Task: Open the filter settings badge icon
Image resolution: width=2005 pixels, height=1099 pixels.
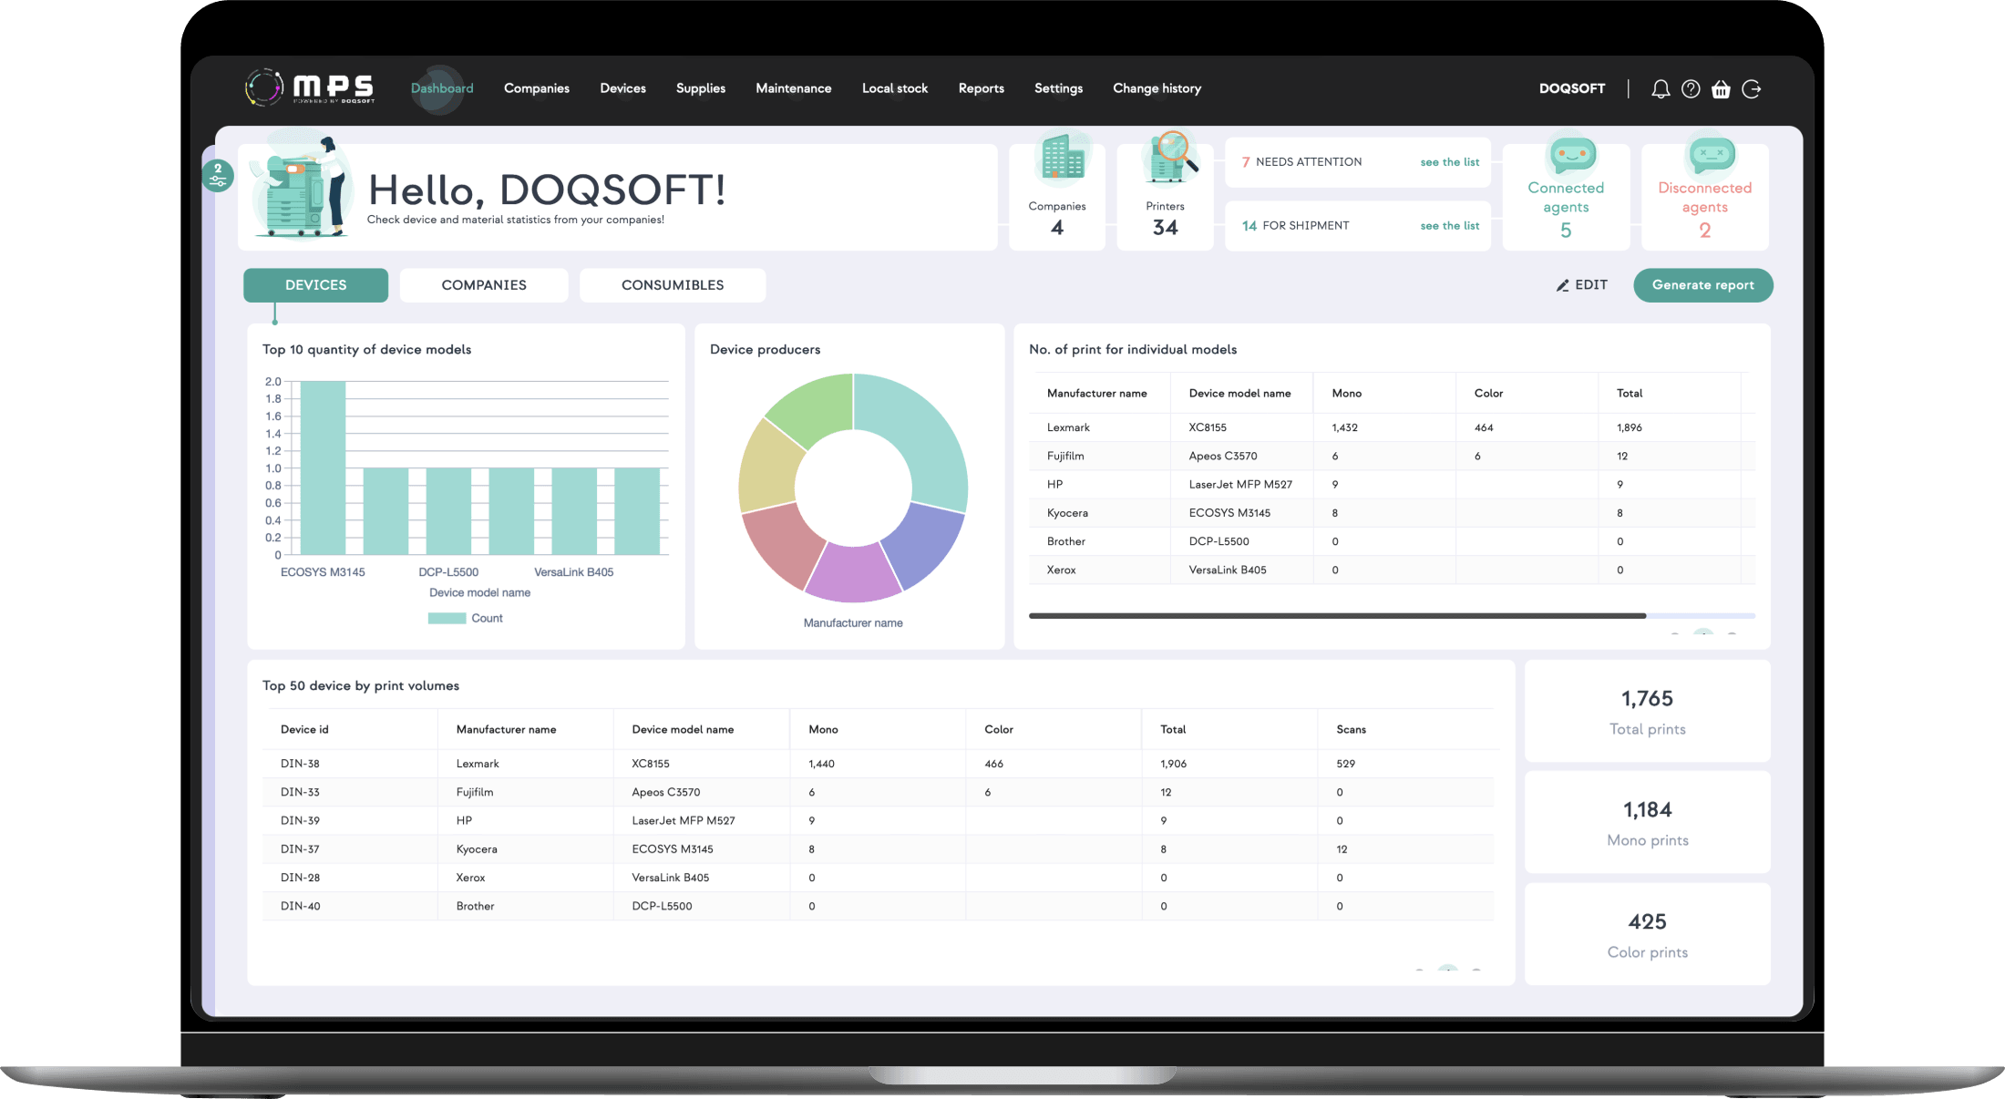Action: click(x=218, y=175)
